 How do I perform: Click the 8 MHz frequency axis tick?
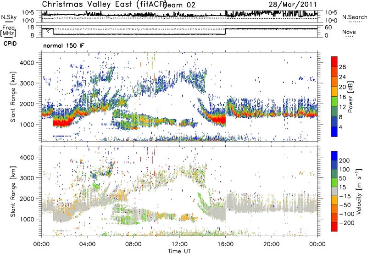(x=32, y=36)
